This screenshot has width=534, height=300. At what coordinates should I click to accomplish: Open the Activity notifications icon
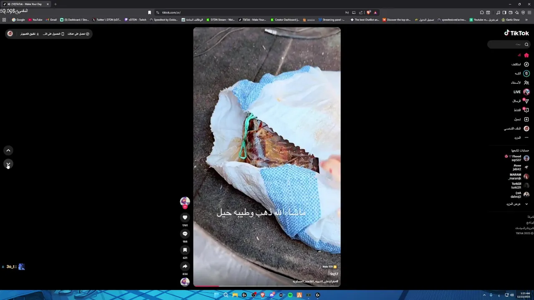[526, 110]
